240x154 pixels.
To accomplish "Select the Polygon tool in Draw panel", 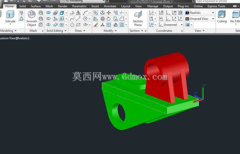I will point(72,25).
